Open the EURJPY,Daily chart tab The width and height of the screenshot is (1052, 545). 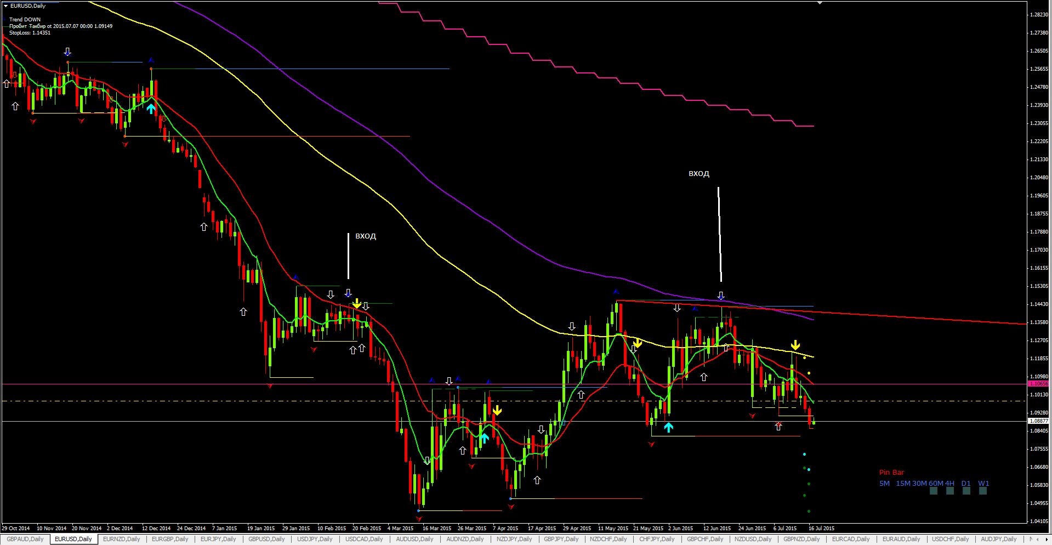tap(218, 540)
